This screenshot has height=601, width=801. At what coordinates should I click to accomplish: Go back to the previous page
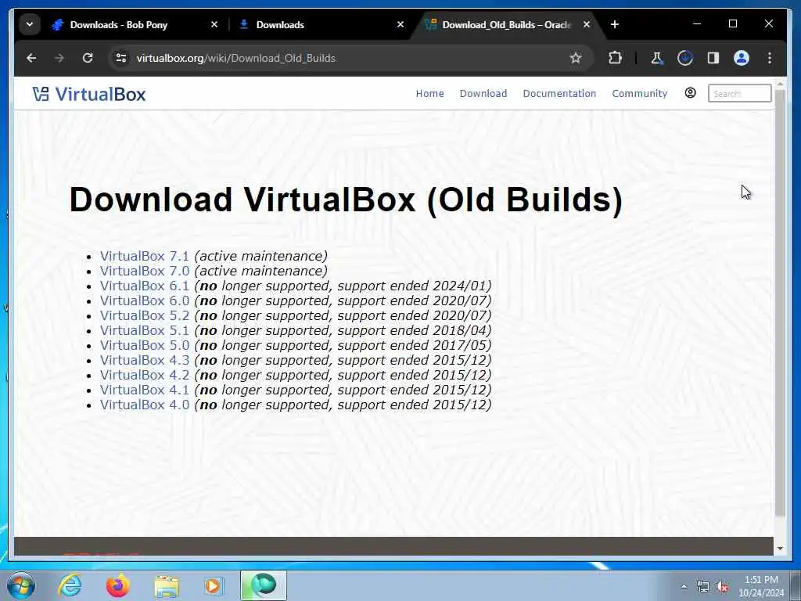[31, 58]
